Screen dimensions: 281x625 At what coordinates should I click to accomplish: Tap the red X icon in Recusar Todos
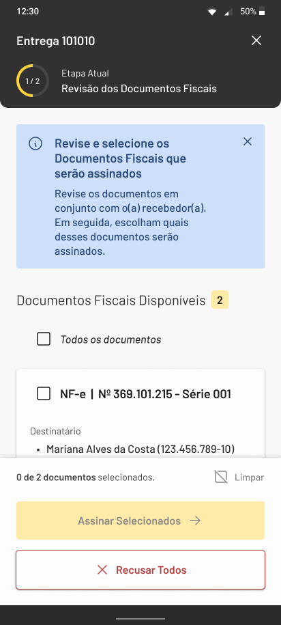pyautogui.click(x=102, y=570)
